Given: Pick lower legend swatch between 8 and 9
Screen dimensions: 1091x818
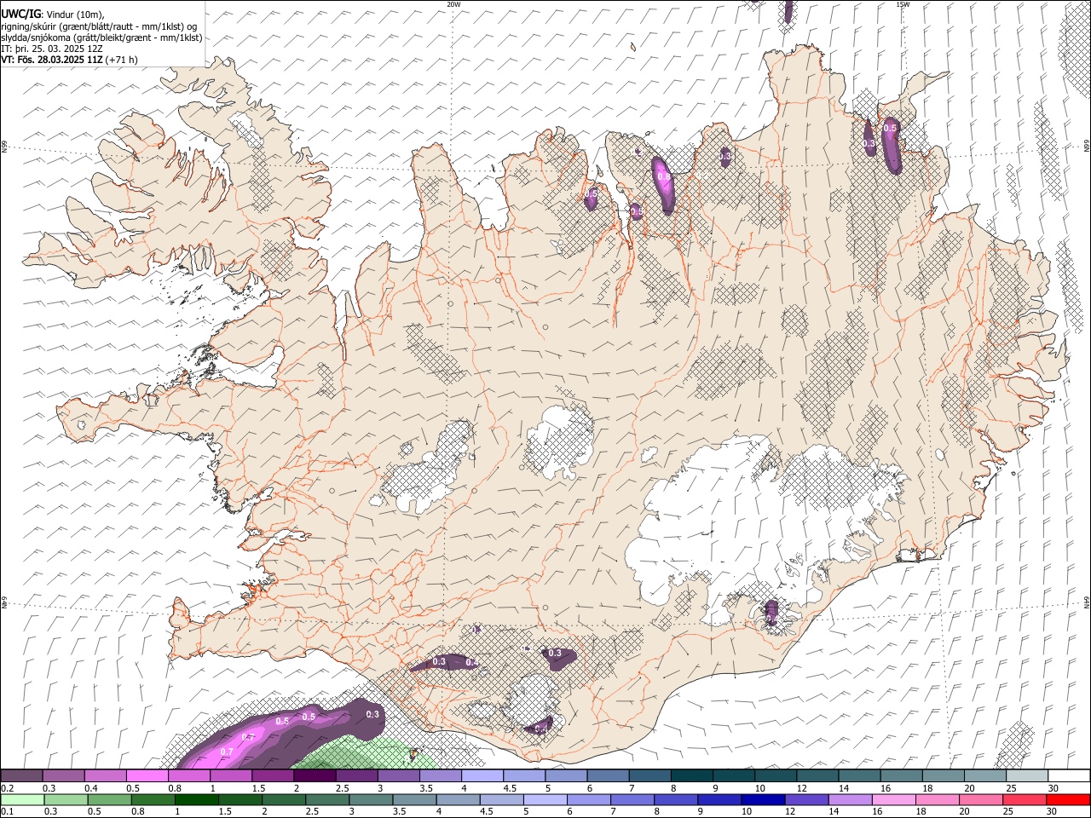Looking at the screenshot, I should 674,800.
